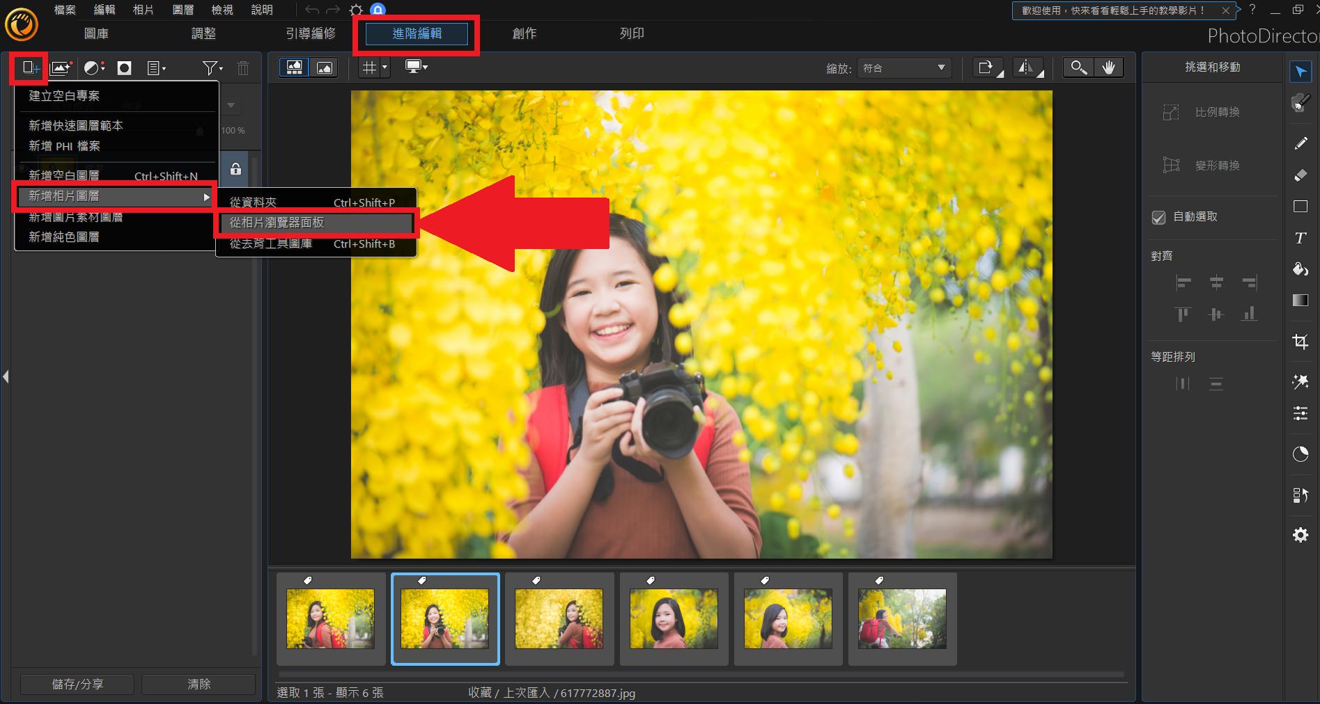Image resolution: width=1320 pixels, height=704 pixels.
Task: Select the Eraser tool
Action: click(x=1300, y=175)
